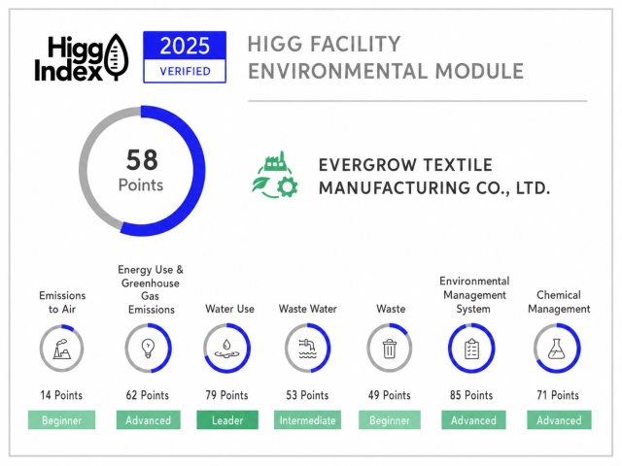The width and height of the screenshot is (622, 466).
Task: Click the Beginner badge under 14 Points
Action: [x=61, y=420]
